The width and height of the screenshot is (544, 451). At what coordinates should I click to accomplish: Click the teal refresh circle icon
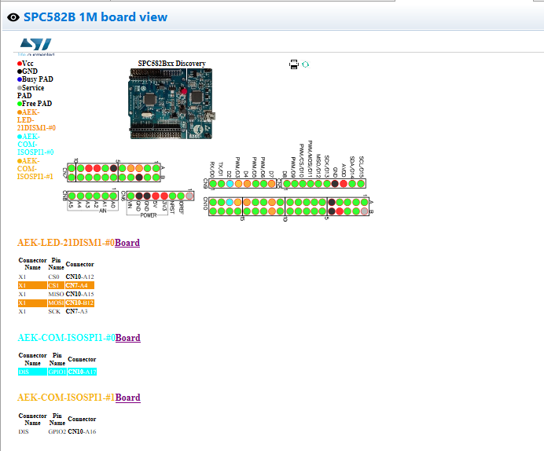coord(305,64)
